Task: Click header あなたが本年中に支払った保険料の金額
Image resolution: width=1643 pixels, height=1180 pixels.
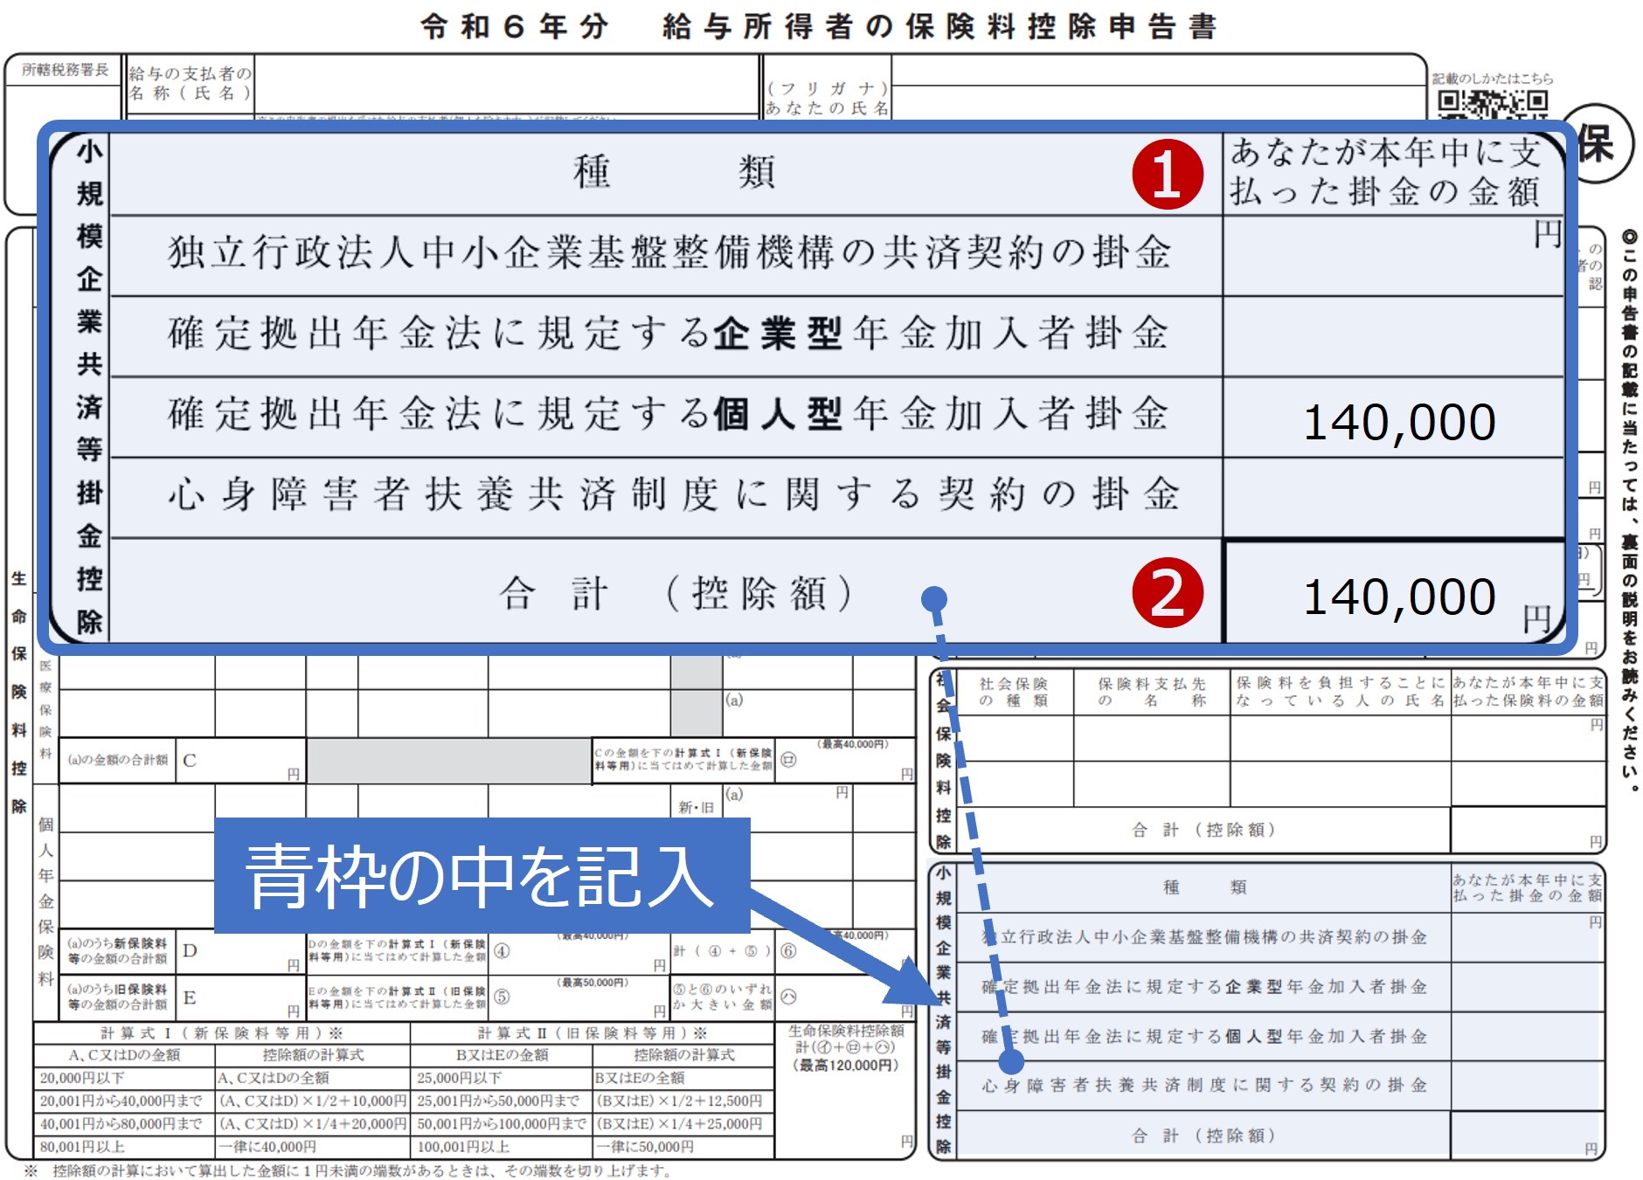Action: 1528,692
